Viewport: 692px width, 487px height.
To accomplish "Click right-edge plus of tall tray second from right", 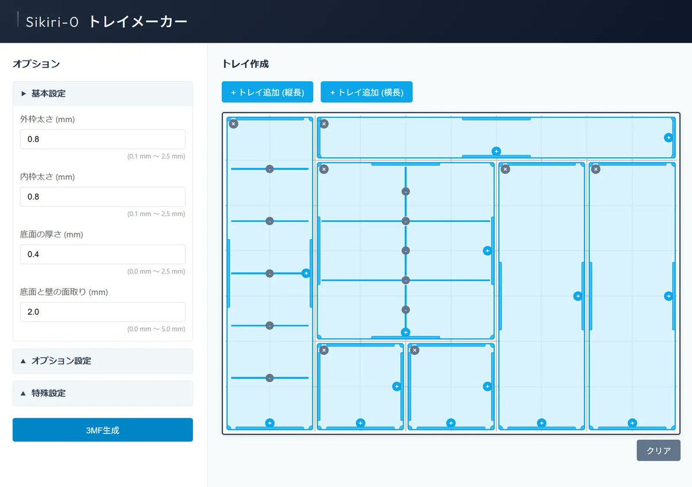I will (578, 296).
